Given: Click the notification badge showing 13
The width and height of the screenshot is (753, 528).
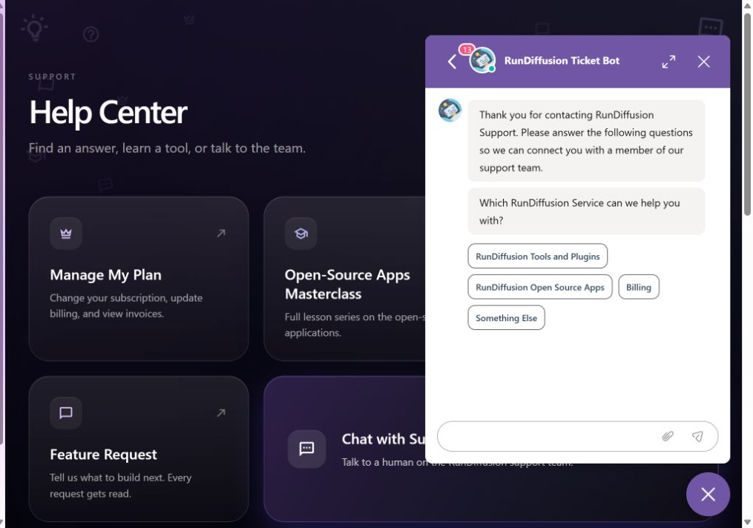Looking at the screenshot, I should coord(467,50).
